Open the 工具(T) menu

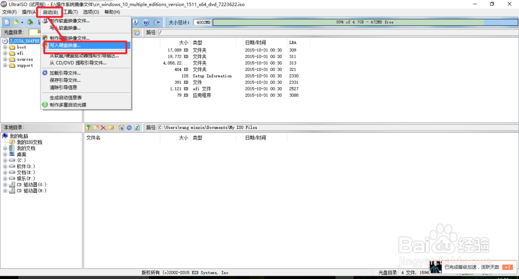71,12
